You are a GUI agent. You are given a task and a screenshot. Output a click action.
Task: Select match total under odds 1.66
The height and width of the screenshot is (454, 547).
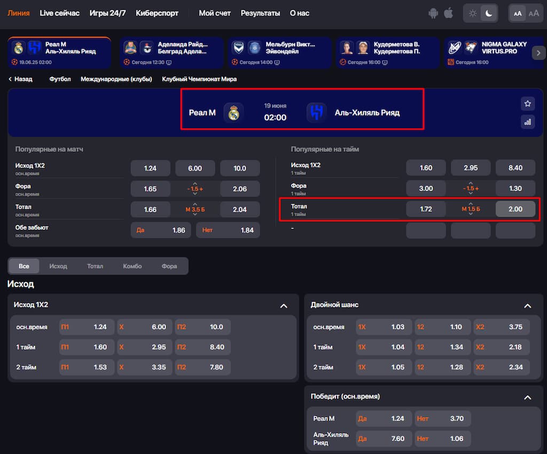(x=150, y=210)
